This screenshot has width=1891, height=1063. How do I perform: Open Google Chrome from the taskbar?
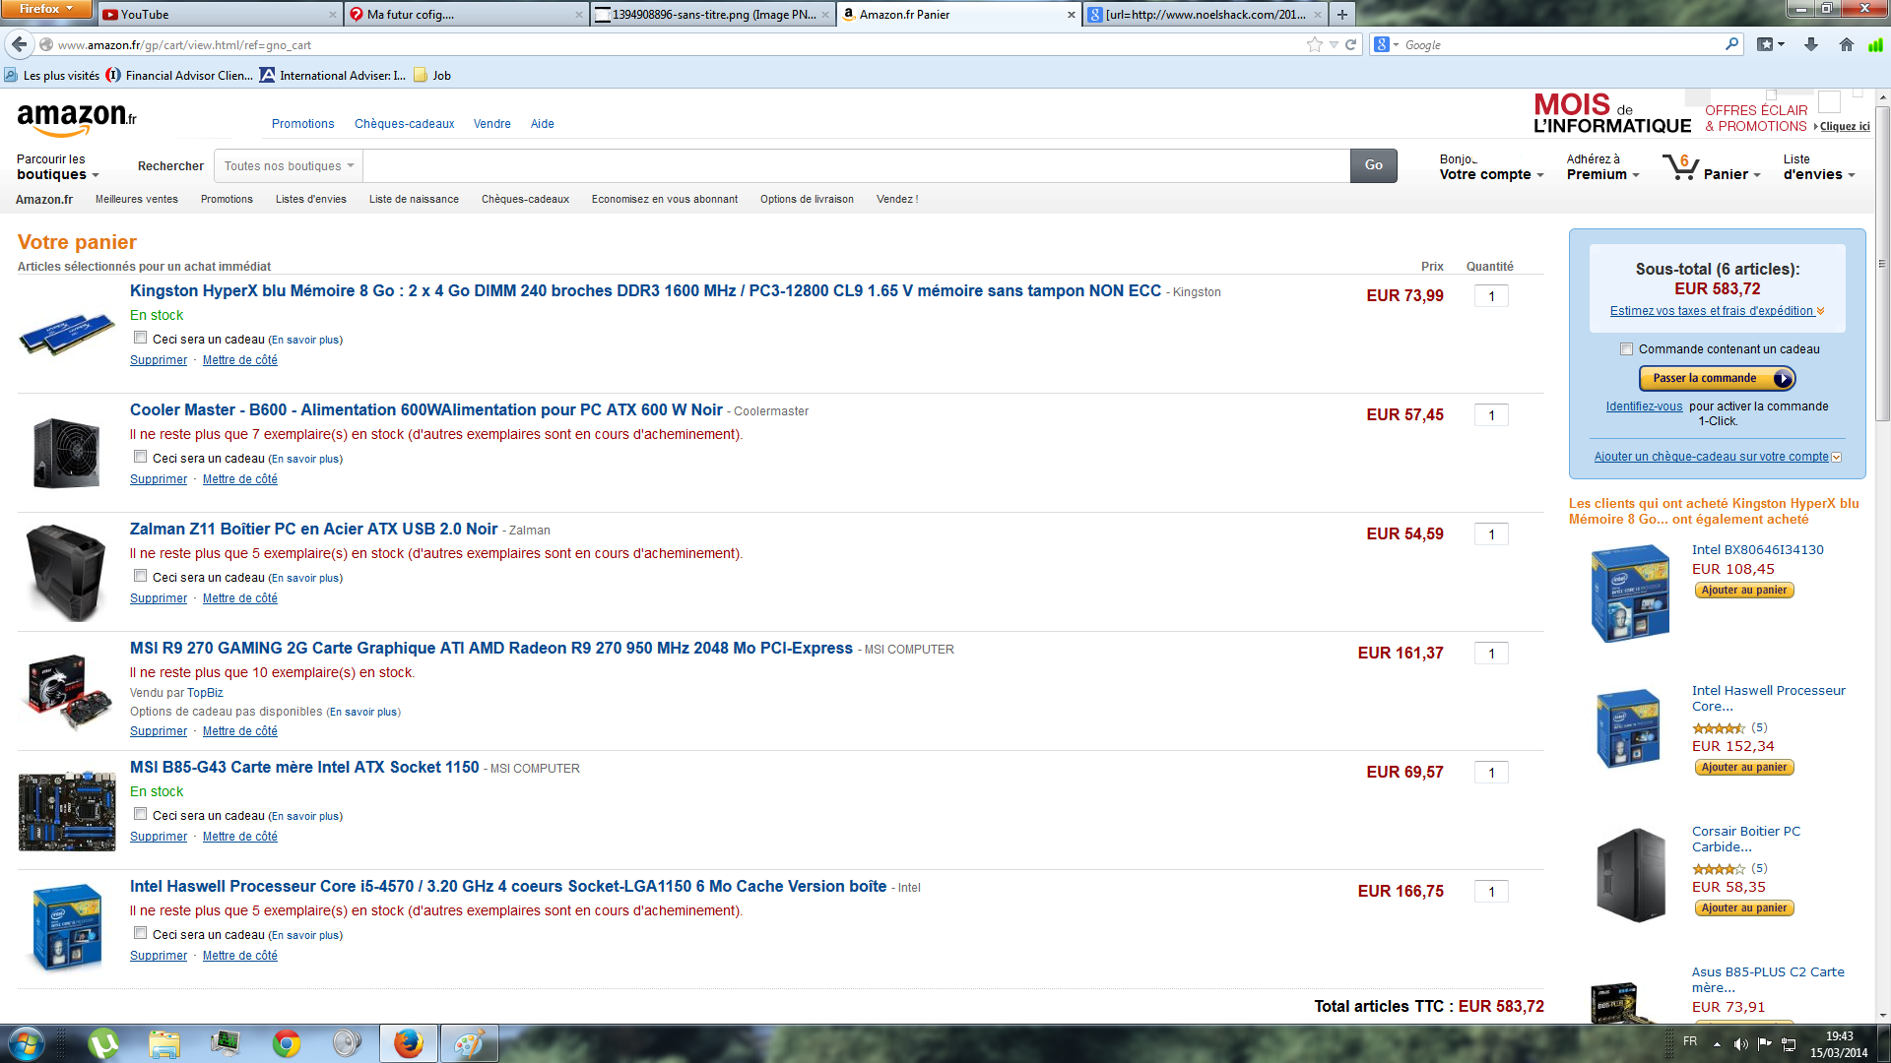tap(287, 1042)
